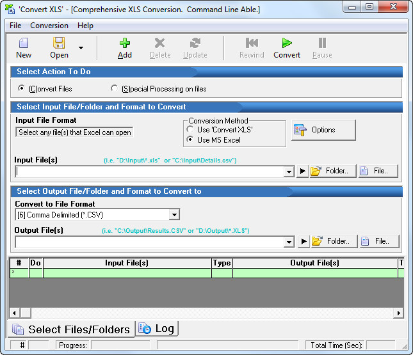
Task: Click the Output File(s) text field
Action: (x=150, y=242)
